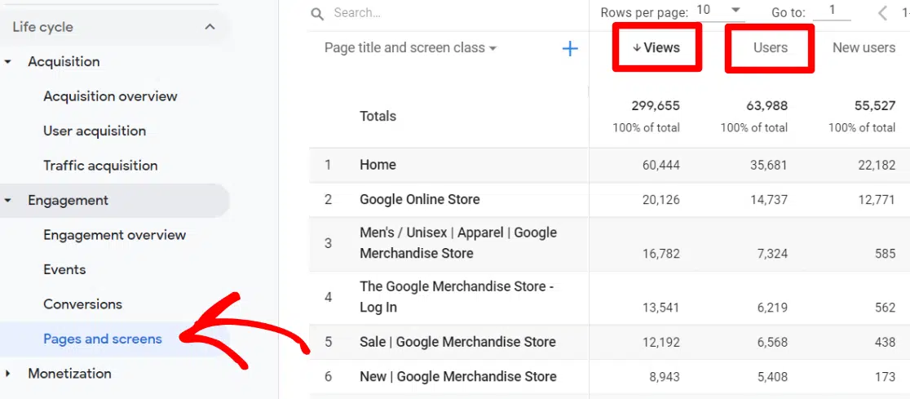Open Acquisition overview report
This screenshot has width=910, height=399.
coord(110,96)
